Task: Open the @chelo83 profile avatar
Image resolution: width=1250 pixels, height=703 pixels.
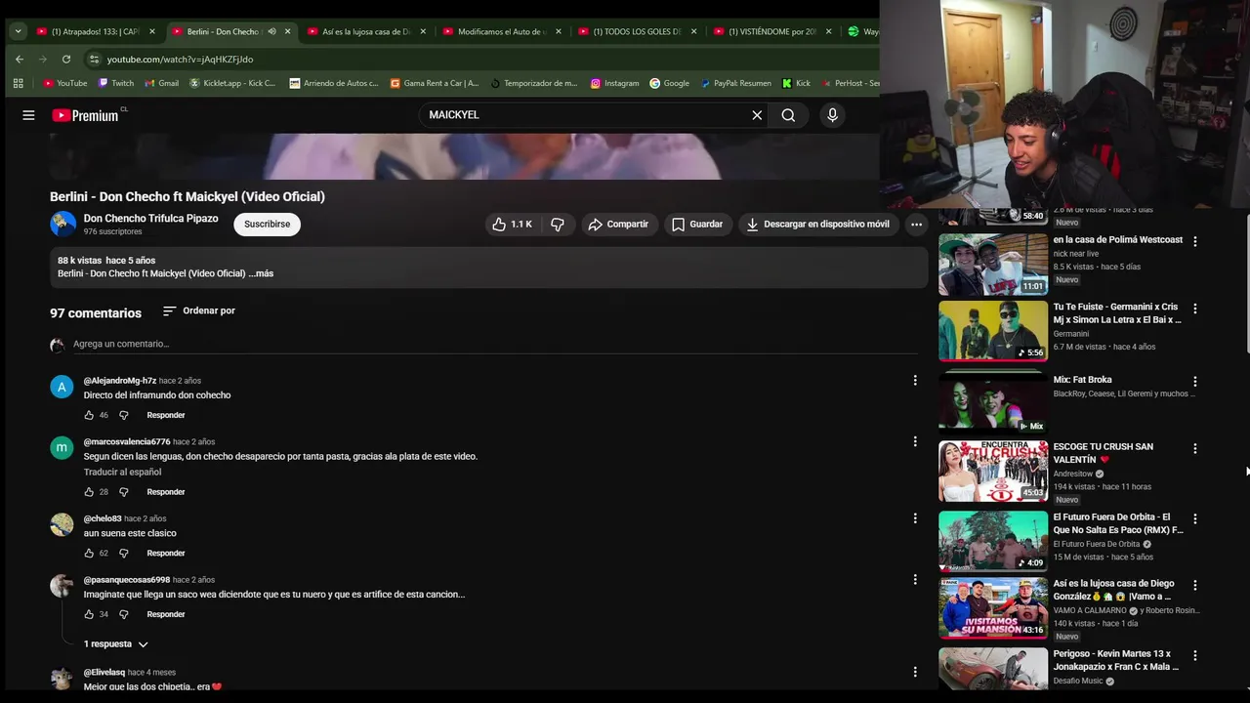Action: 62,525
